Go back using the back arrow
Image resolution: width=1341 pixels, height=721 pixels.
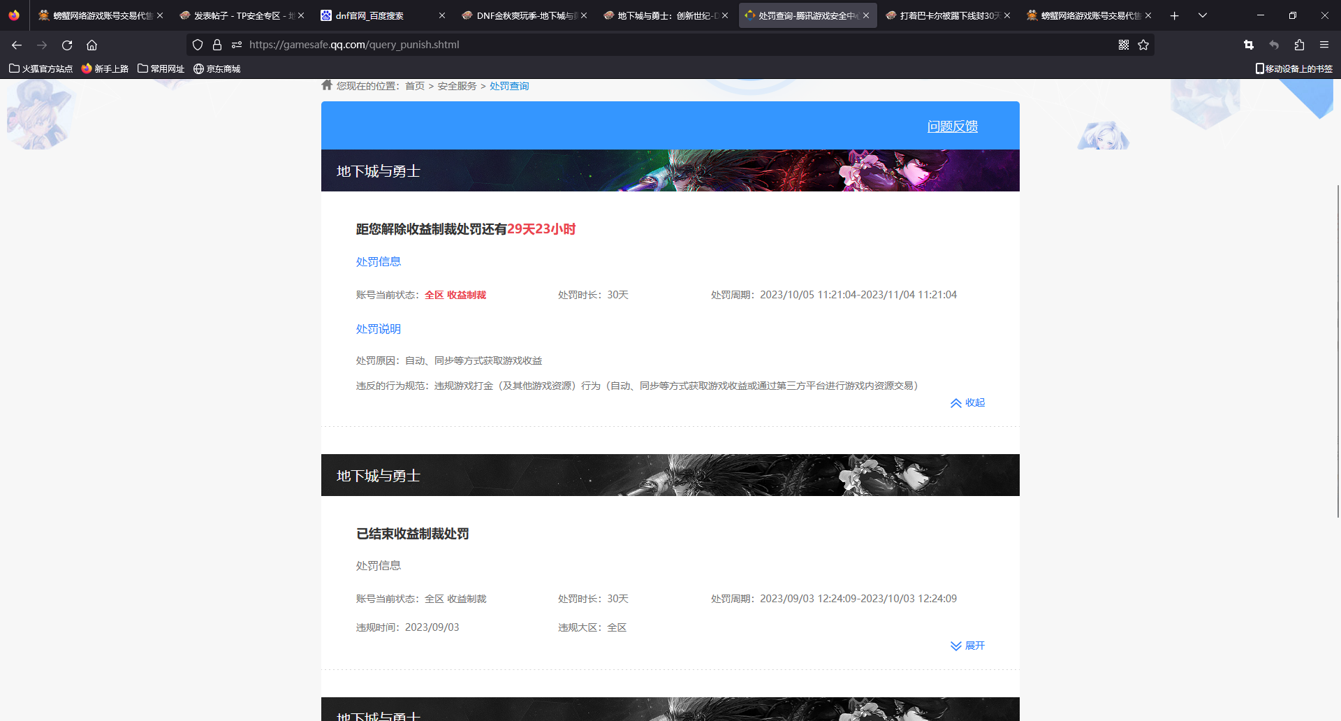pyautogui.click(x=17, y=45)
